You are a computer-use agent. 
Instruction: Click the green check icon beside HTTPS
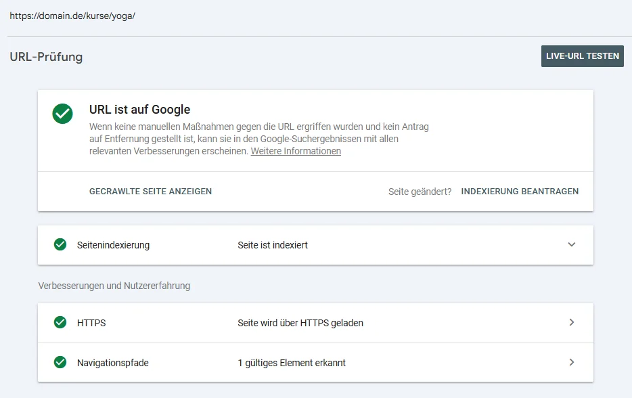point(60,323)
